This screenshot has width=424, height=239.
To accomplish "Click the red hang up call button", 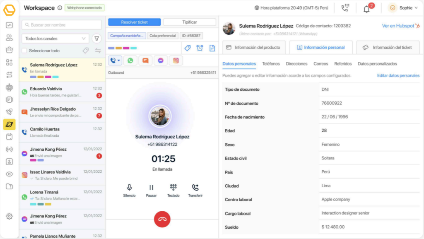I will 162,219.
